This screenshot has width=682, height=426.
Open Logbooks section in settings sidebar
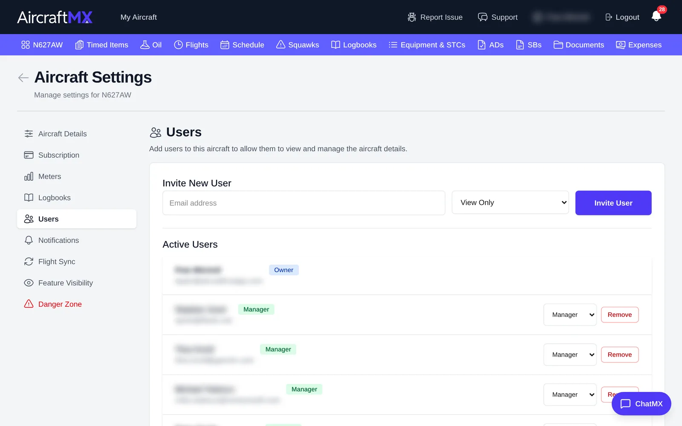[77, 198]
